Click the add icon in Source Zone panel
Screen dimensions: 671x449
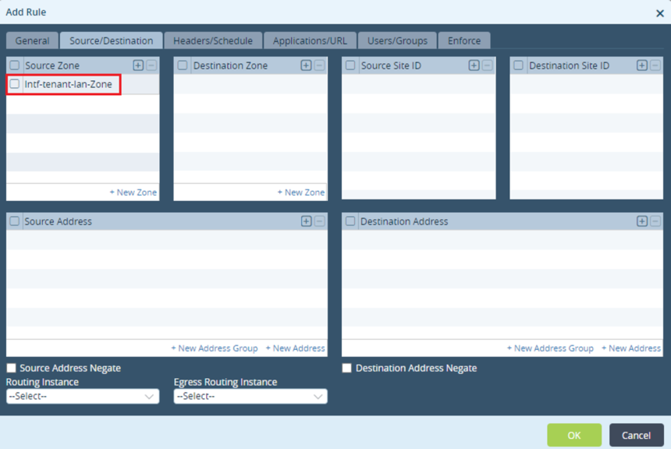[x=138, y=65]
